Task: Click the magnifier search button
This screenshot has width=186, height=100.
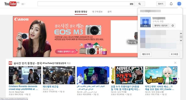Action: (140, 4)
